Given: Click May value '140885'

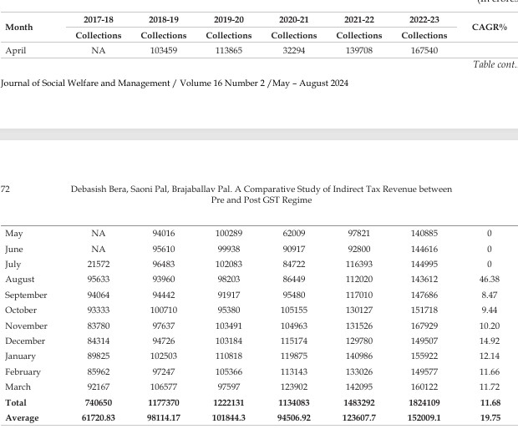Looking at the screenshot, I should pos(424,234).
